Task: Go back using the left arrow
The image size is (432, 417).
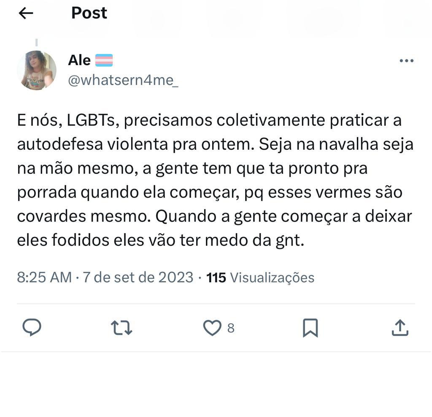Action: 26,13
